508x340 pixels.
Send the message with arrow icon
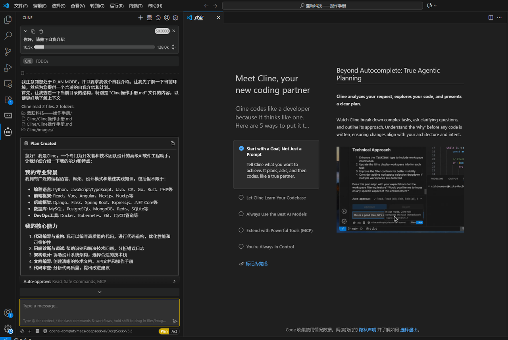pyautogui.click(x=175, y=321)
